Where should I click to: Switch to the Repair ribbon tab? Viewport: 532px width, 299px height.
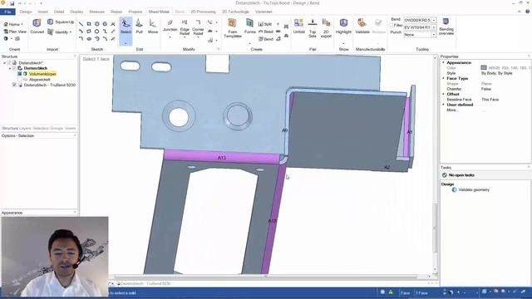(116, 12)
